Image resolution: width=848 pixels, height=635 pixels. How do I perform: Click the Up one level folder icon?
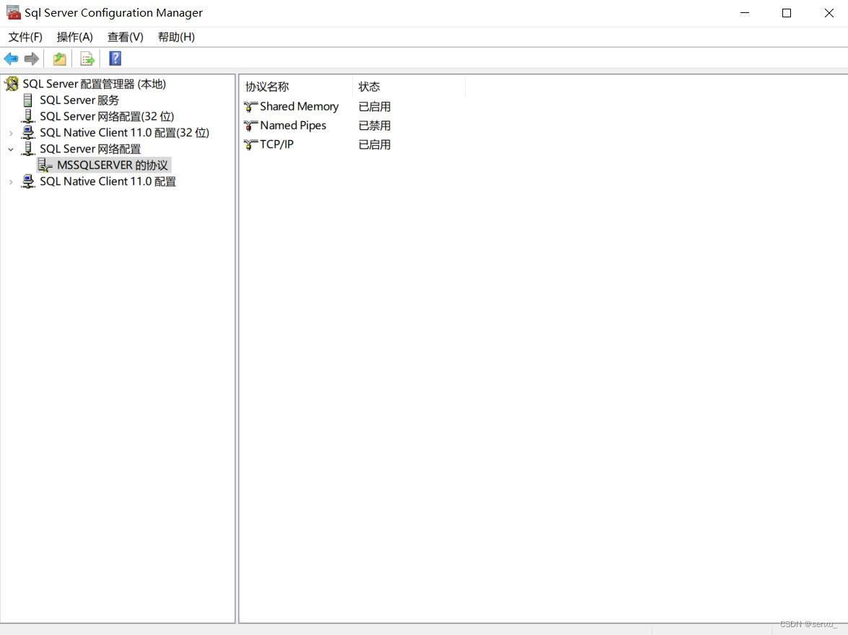click(59, 59)
